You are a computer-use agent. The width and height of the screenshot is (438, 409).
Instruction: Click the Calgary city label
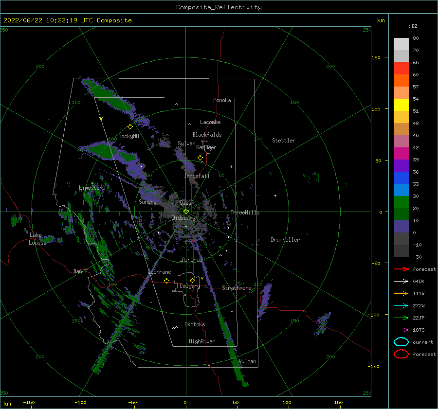click(x=190, y=286)
